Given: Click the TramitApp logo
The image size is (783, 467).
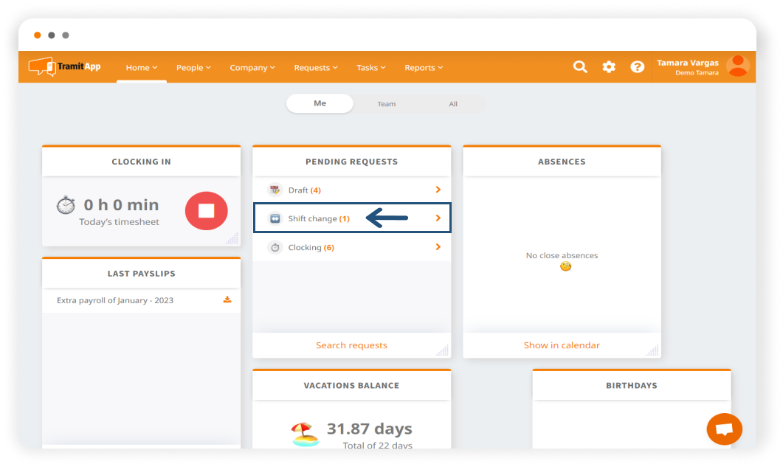Looking at the screenshot, I should click(x=65, y=67).
